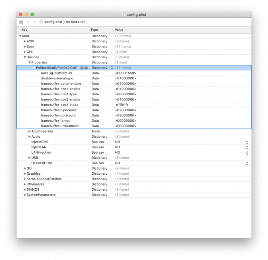Click the <ffffffff> con2-index value
The image size is (268, 260).
(122, 105)
